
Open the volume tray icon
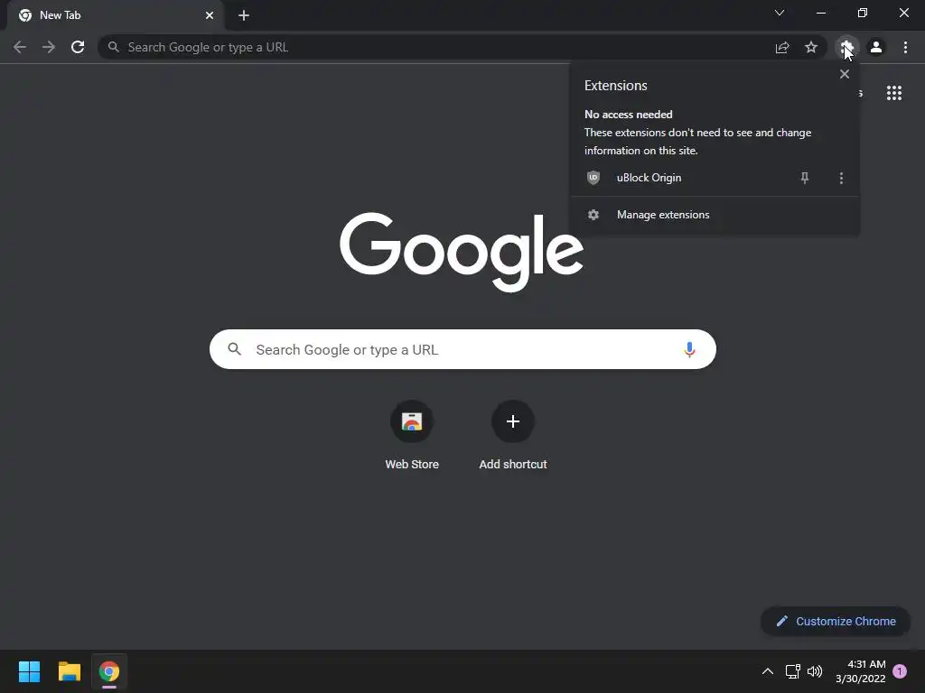tap(815, 671)
